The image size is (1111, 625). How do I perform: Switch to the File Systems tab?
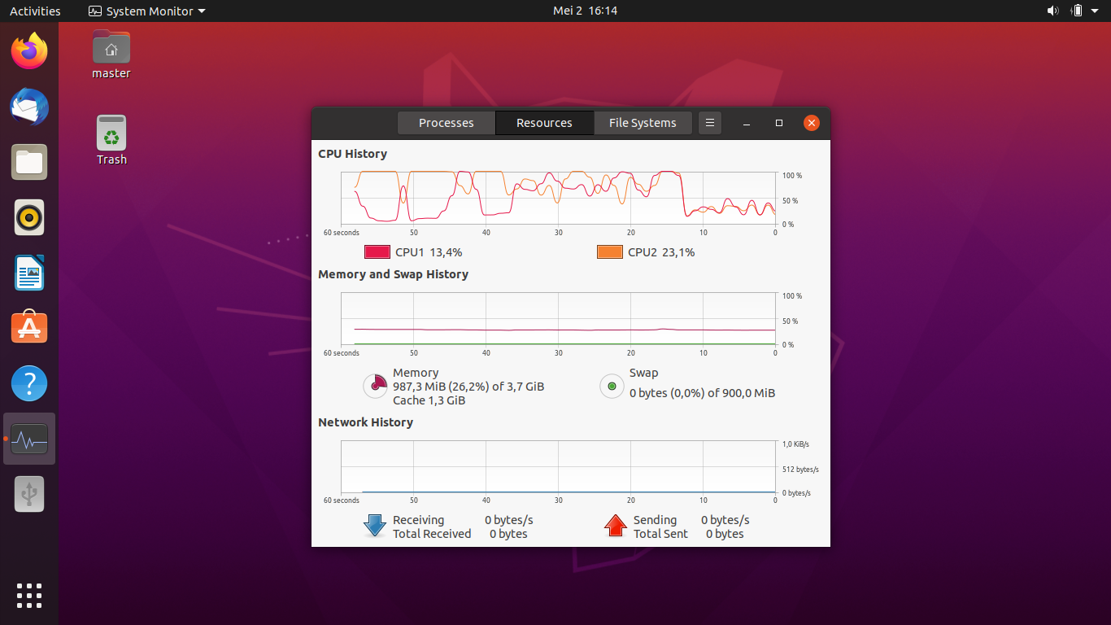(643, 122)
